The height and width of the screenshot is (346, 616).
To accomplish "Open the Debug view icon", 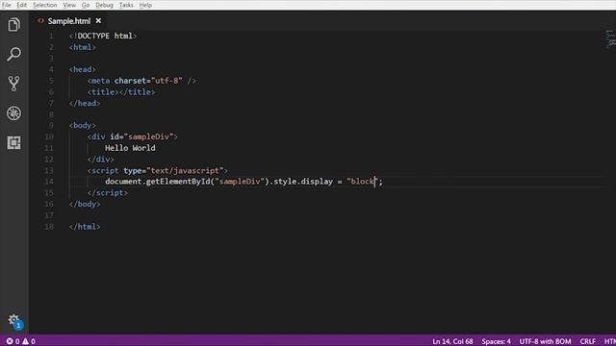I will (13, 113).
